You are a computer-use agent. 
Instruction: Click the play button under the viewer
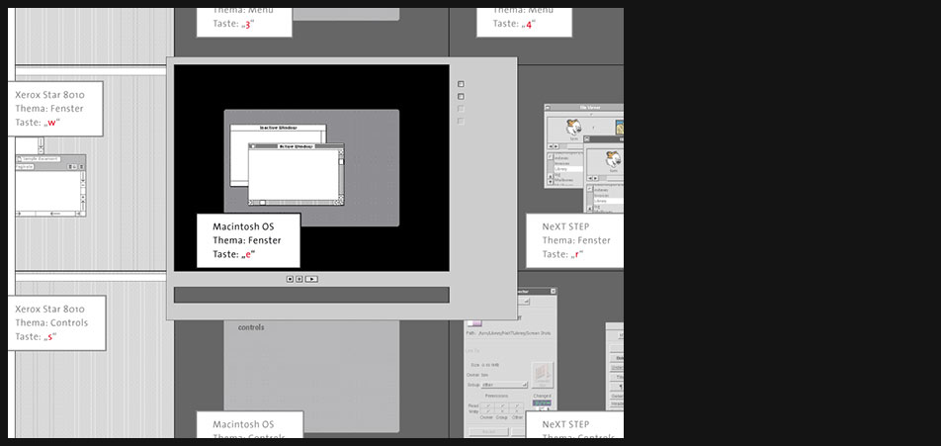(311, 279)
